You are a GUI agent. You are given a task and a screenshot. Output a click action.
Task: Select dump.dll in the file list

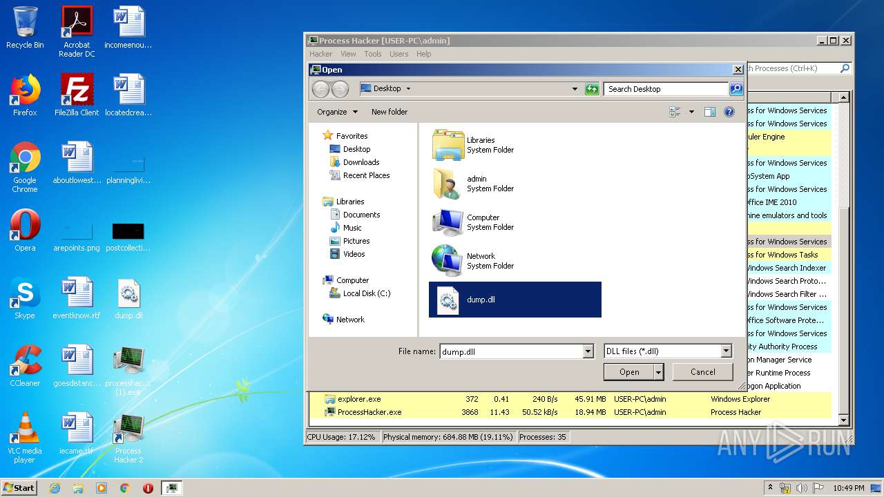[x=515, y=300]
